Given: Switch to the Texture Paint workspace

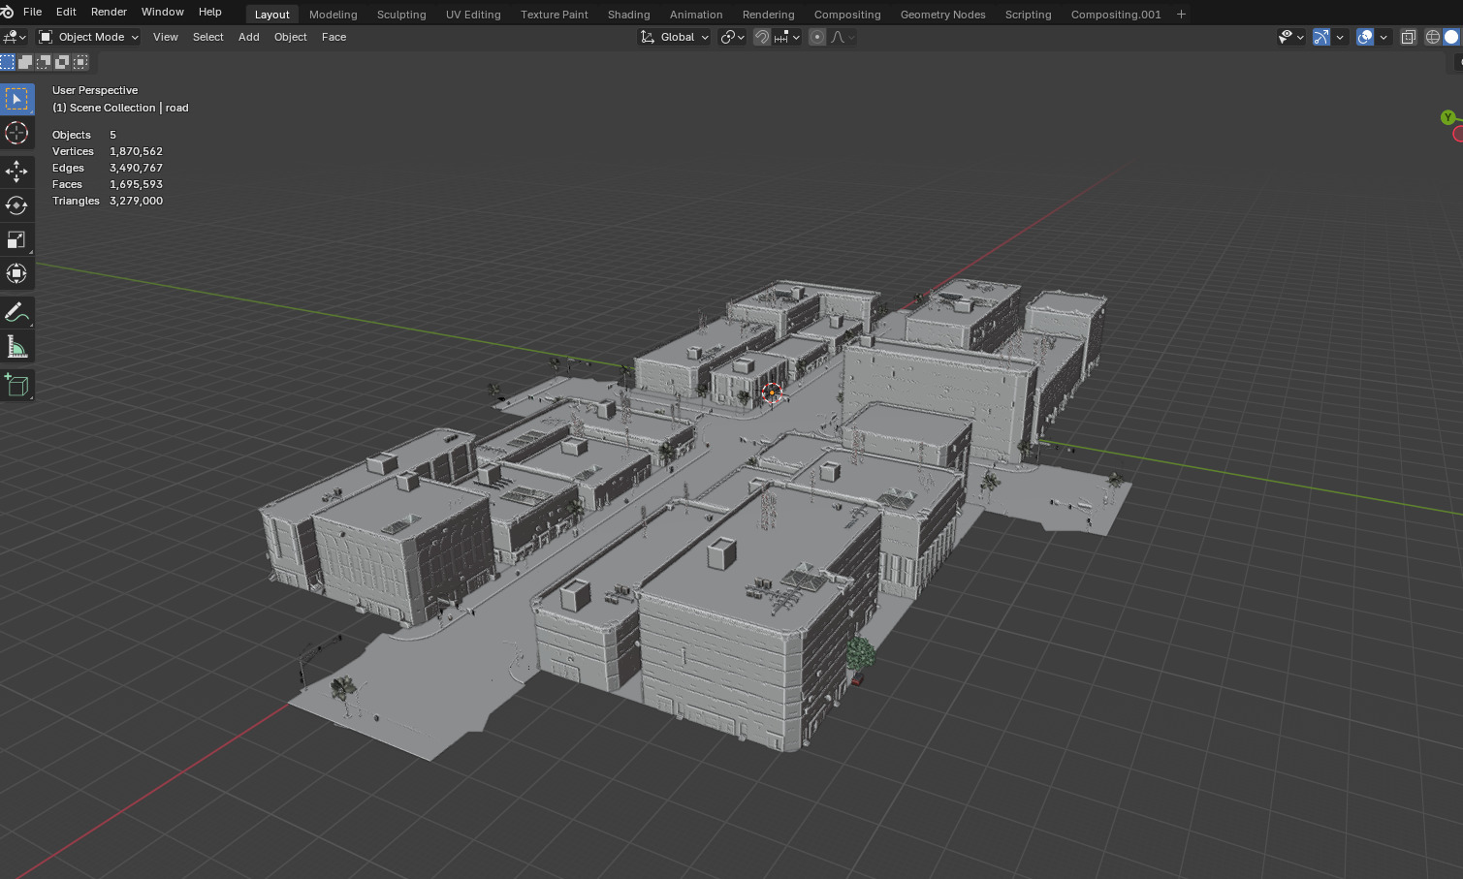Looking at the screenshot, I should click(x=554, y=15).
